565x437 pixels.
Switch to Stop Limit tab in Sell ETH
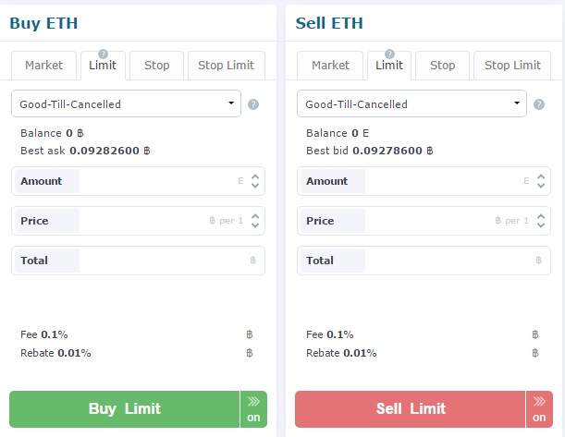click(x=512, y=66)
